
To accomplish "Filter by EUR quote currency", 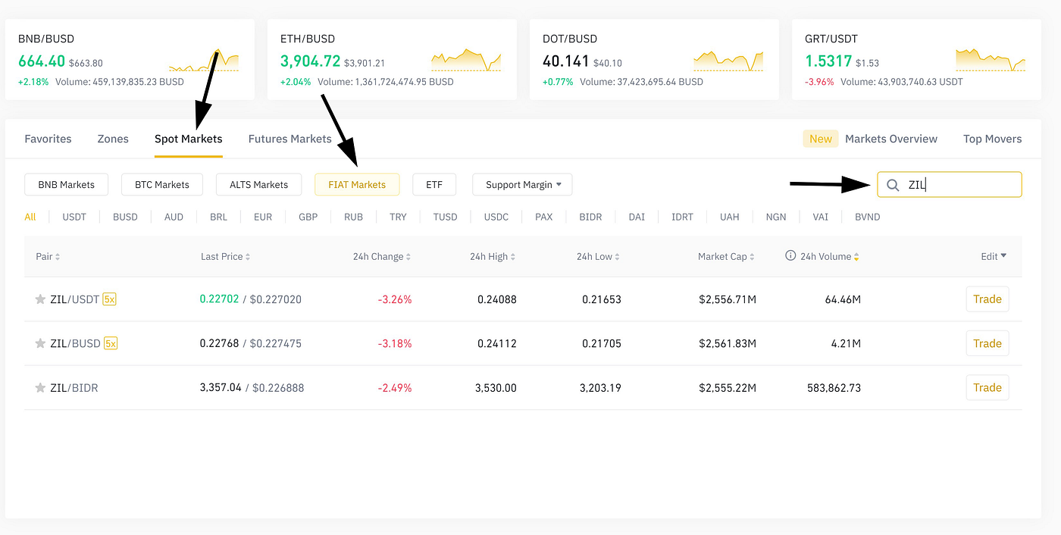I will coord(263,217).
